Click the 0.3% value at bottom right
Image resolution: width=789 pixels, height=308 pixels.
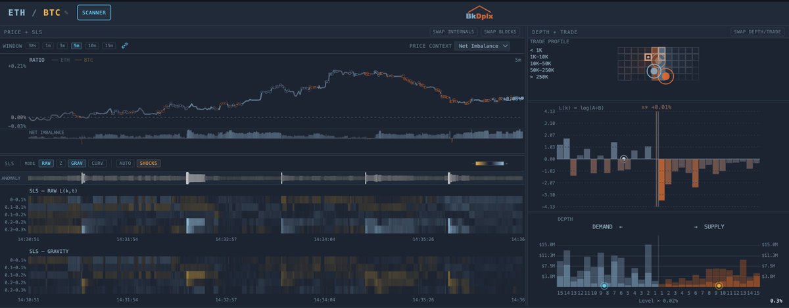(x=776, y=300)
